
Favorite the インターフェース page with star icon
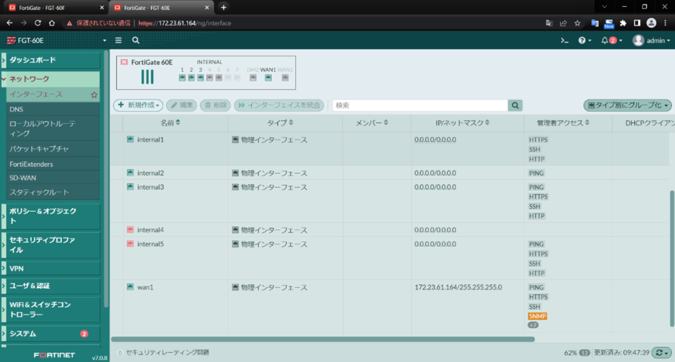(x=94, y=94)
